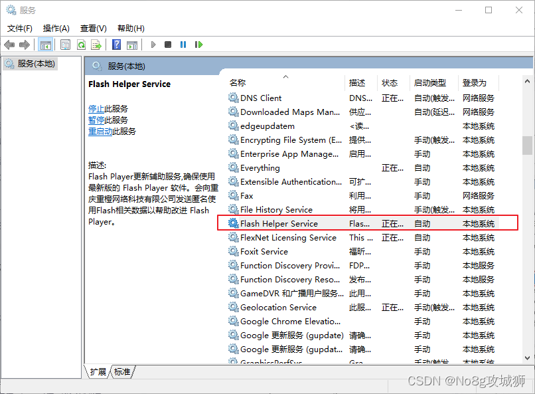Click 自动 startup type of FlexNet Licensing
This screenshot has width=535, height=394.
pos(422,238)
